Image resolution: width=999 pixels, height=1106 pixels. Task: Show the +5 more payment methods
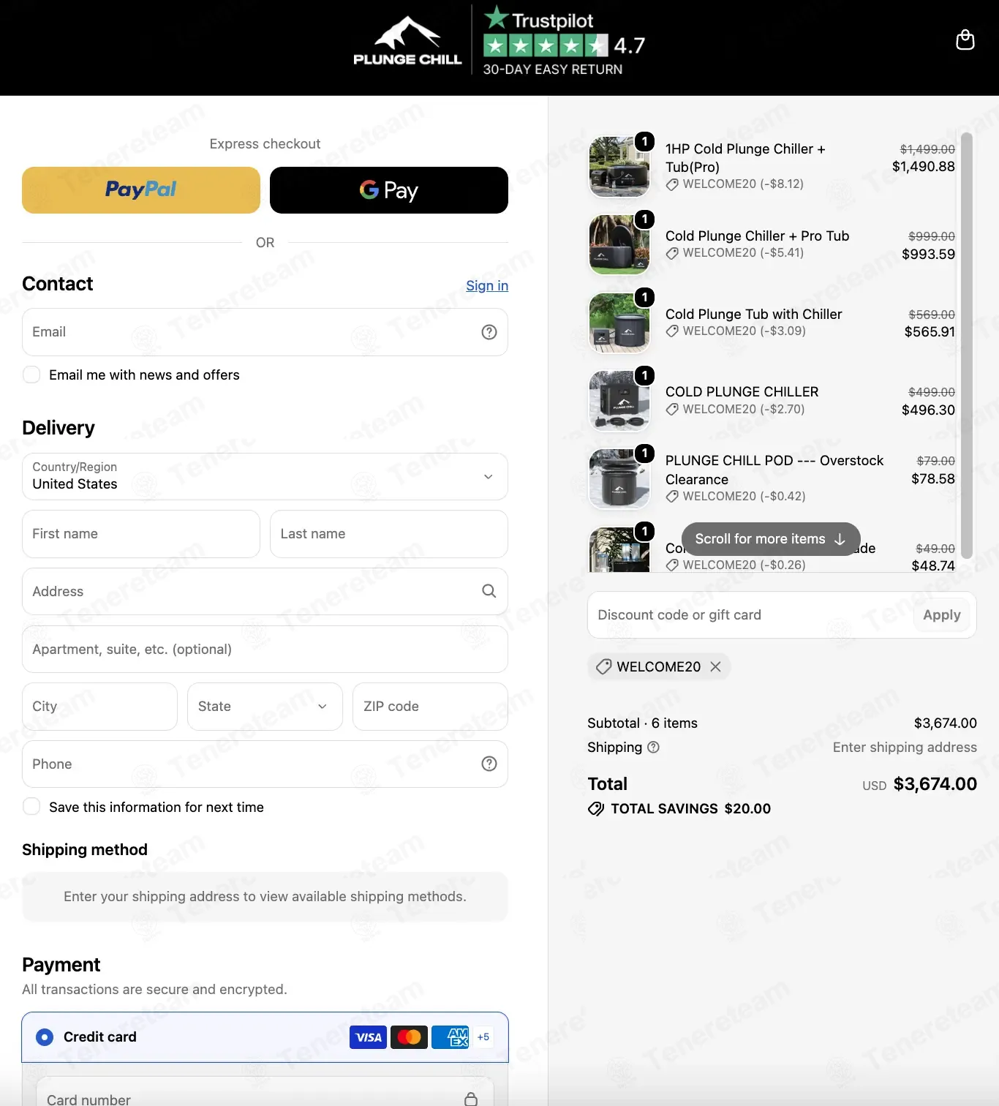tap(483, 1037)
